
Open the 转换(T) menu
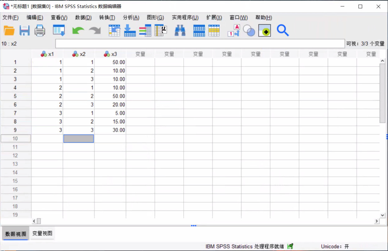click(107, 18)
